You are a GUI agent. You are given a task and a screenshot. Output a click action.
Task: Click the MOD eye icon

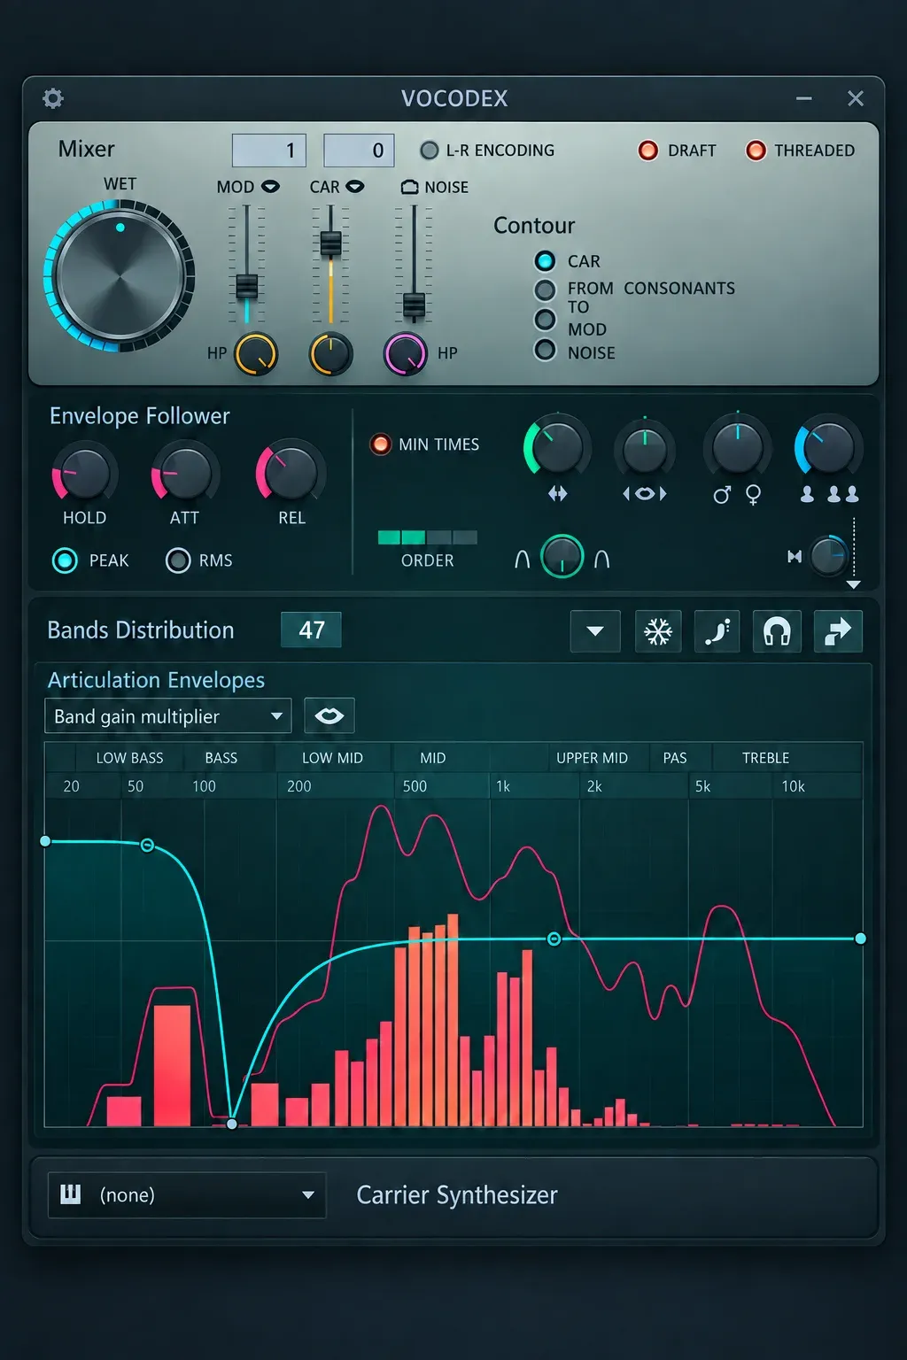pyautogui.click(x=271, y=187)
